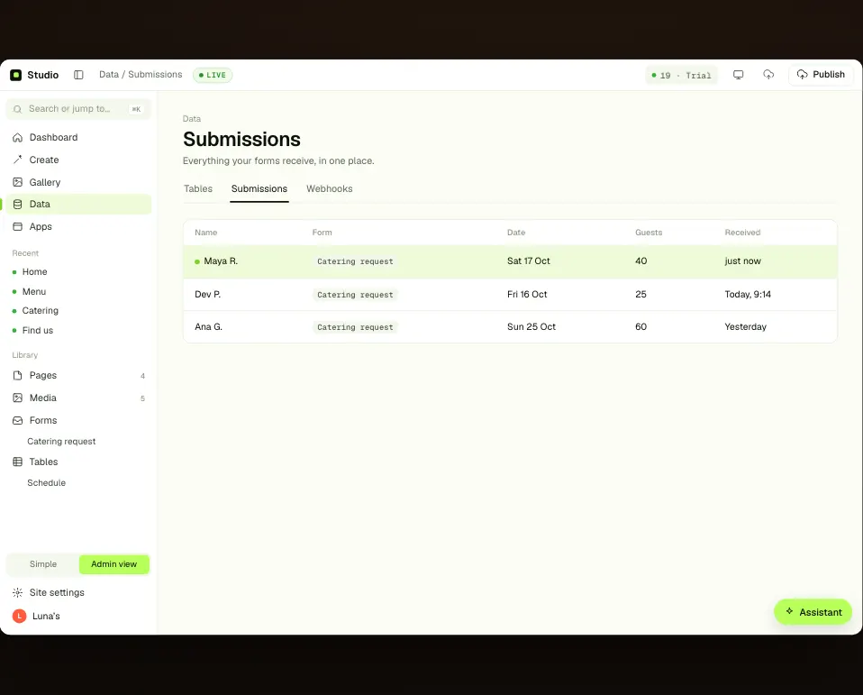Open the Assistant floating button

pyautogui.click(x=813, y=612)
